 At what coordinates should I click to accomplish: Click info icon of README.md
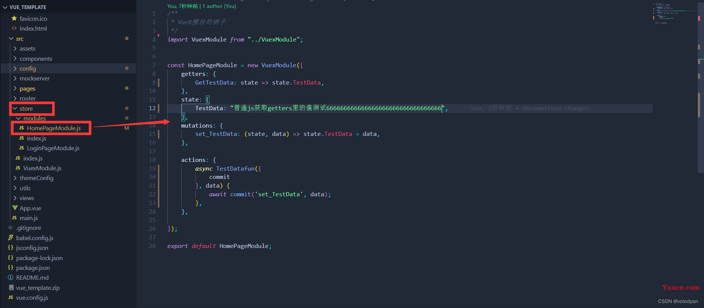11,277
